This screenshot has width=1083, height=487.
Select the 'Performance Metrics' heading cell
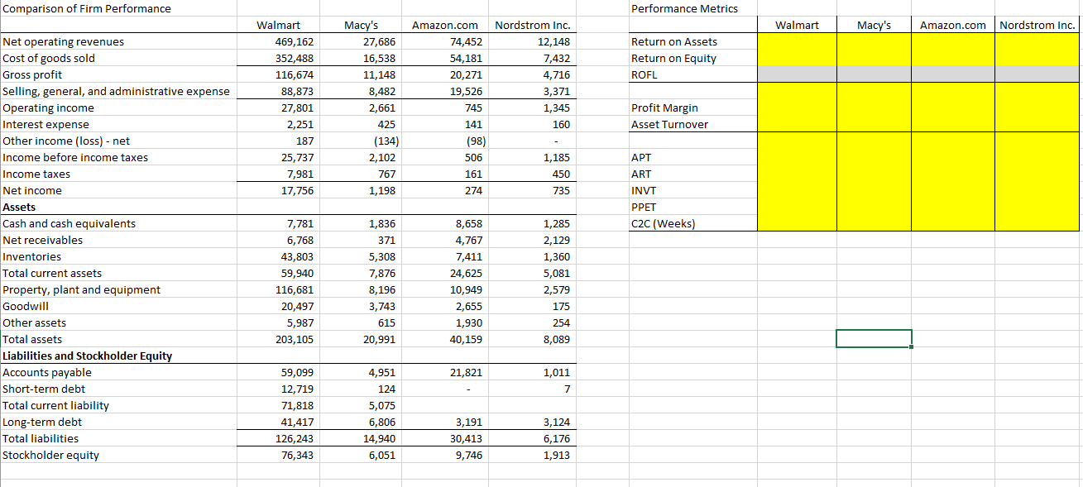click(x=684, y=8)
